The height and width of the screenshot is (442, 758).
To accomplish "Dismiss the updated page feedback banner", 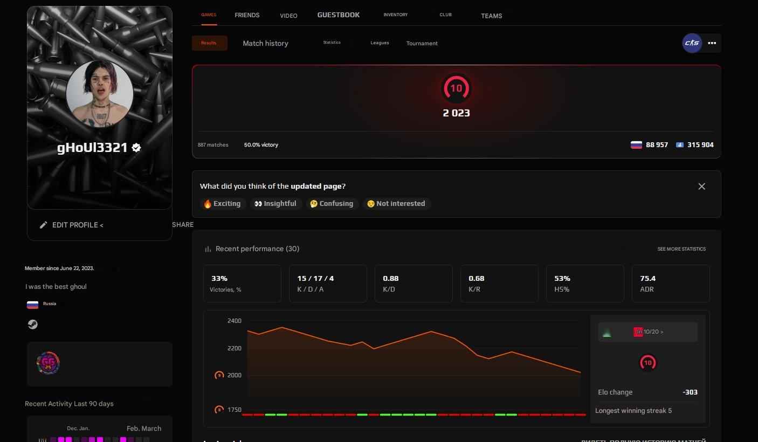I will 701,186.
